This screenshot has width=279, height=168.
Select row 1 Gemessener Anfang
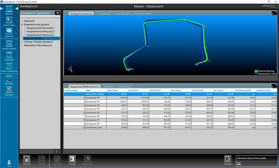point(170,94)
